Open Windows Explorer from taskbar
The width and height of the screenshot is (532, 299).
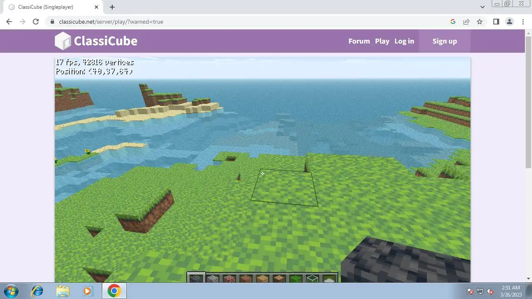(x=63, y=291)
